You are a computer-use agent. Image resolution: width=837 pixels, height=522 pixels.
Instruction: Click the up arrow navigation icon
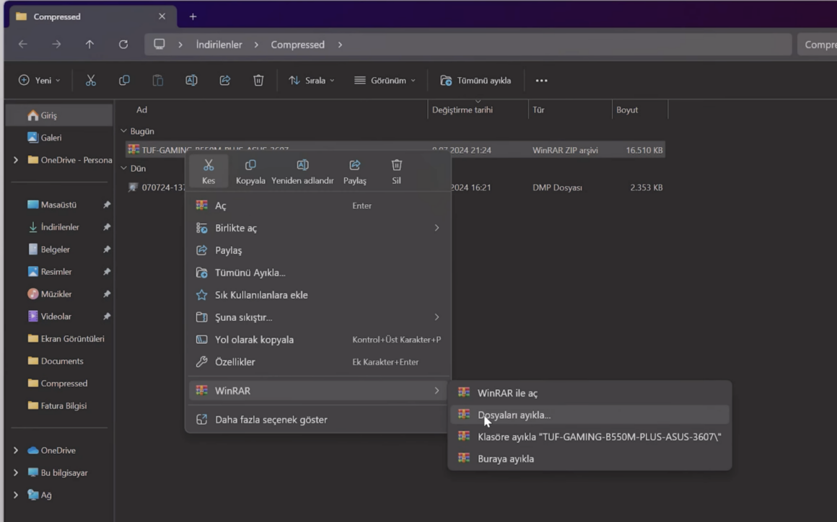coord(89,45)
